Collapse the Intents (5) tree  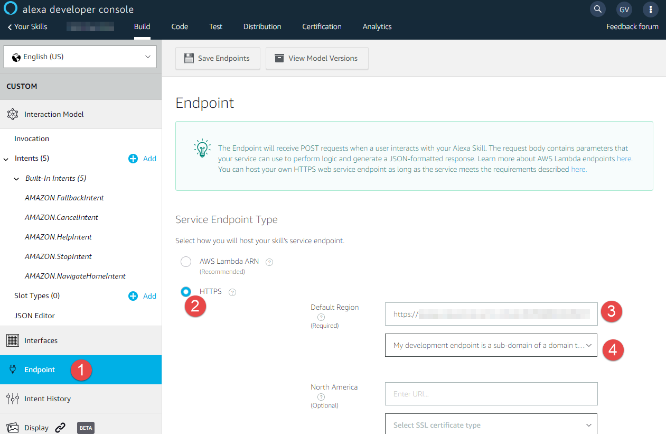pos(6,159)
